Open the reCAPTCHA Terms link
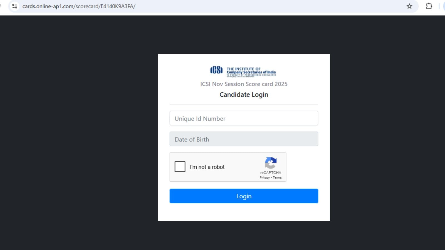 (277, 177)
